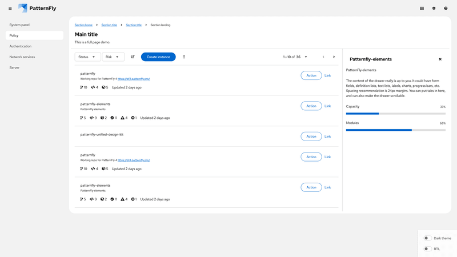
Task: Click Link in first patternfly-elements row
Action: click(327, 106)
